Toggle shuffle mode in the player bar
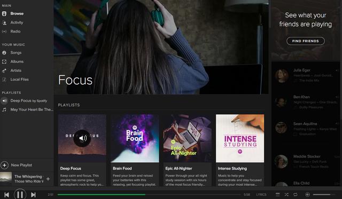Screen dimensions: 342x199 286,194
